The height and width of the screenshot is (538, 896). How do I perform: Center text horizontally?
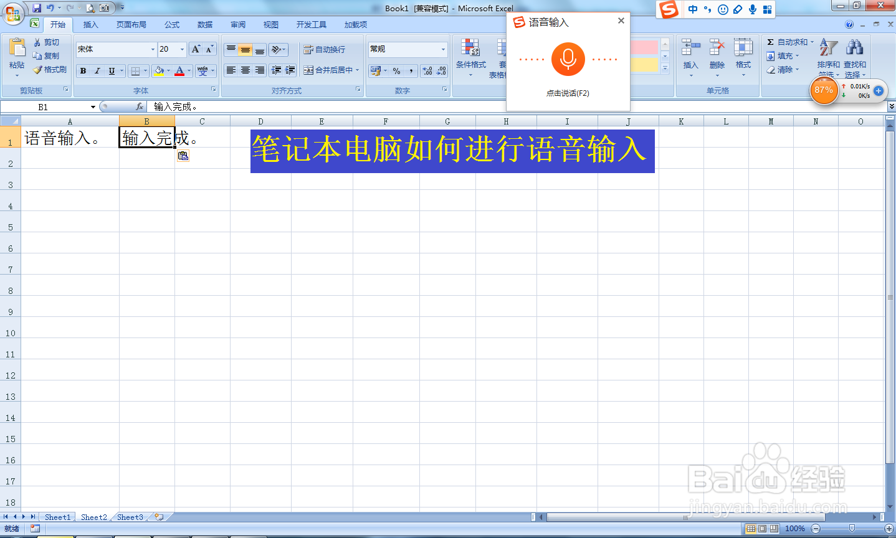coord(245,70)
